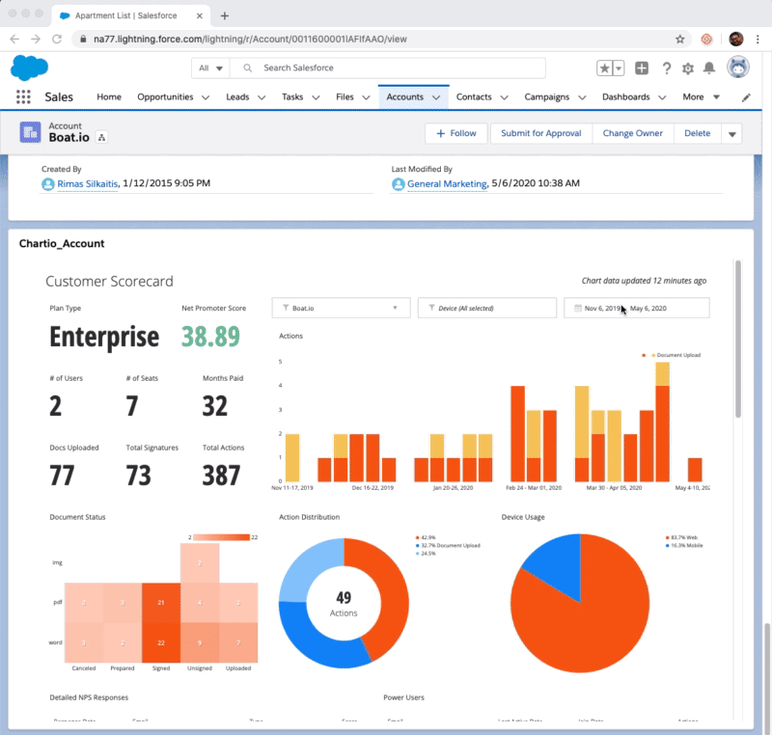Open Salesforce Help via the question mark icon
The height and width of the screenshot is (735, 772).
665,68
